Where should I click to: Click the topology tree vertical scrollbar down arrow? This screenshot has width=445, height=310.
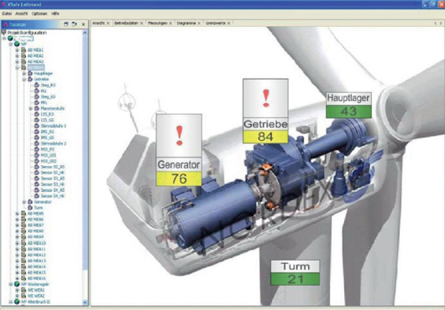[85, 302]
